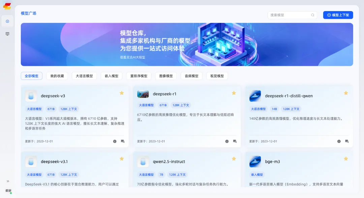Open info icon on deepseek-v3 card
Viewport: 364px width, 198px height.
click(115, 141)
